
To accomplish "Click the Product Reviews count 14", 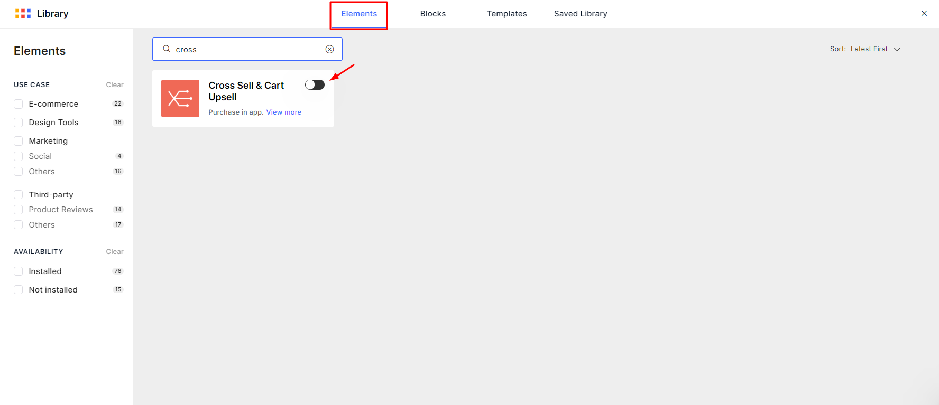I will 118,209.
